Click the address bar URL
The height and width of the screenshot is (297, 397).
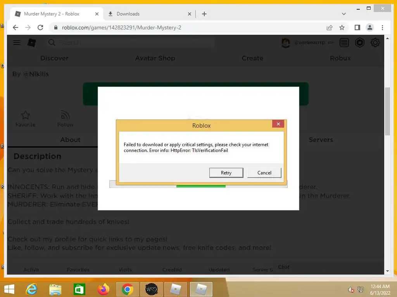[x=121, y=27]
